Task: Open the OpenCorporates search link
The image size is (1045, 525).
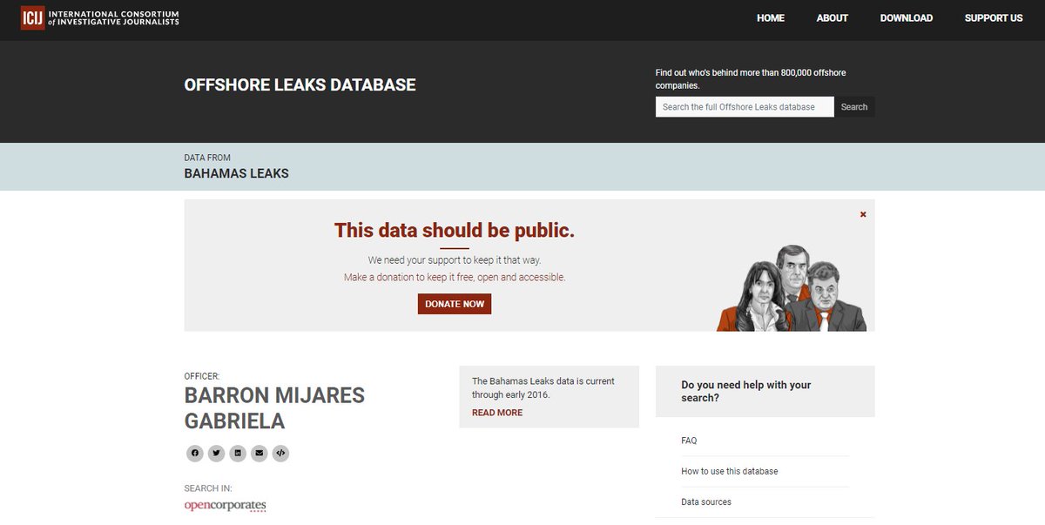Action: click(225, 506)
